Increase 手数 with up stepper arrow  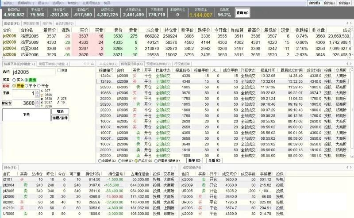pos(38,92)
